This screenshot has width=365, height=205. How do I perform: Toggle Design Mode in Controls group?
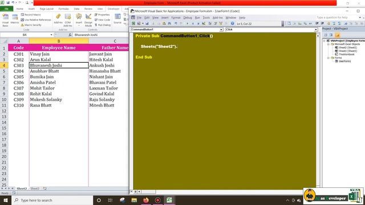pos(88,20)
